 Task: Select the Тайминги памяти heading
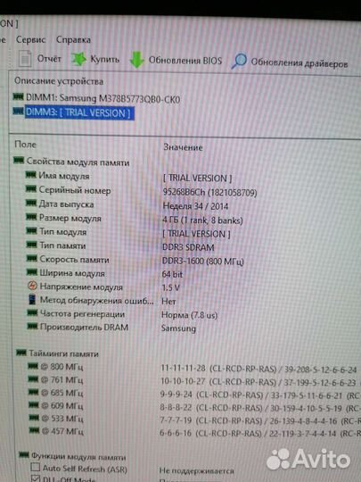pyautogui.click(x=63, y=353)
